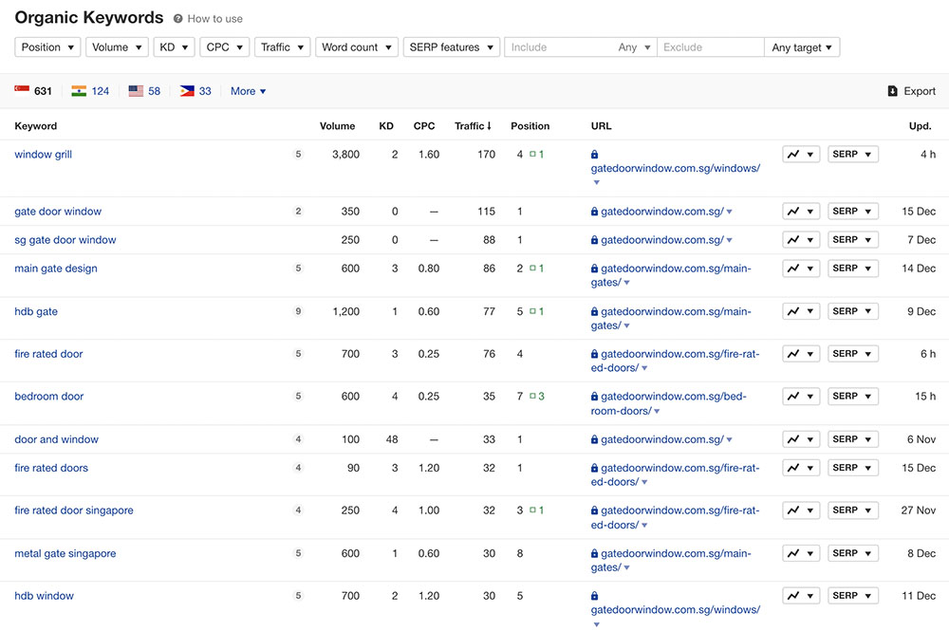Viewport: 949px width, 631px height.
Task: Select the Singapore flag country filter
Action: (22, 91)
